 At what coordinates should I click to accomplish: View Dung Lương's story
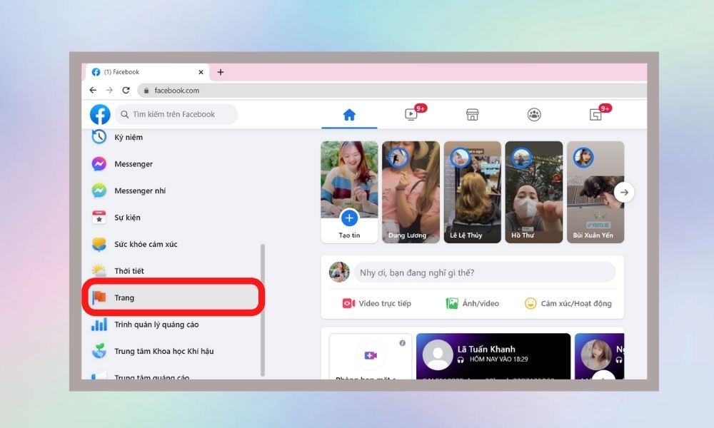pyautogui.click(x=411, y=192)
